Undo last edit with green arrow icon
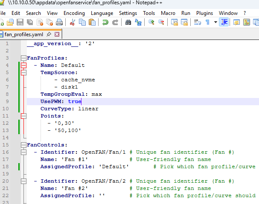259x204 pixels. tap(105, 22)
